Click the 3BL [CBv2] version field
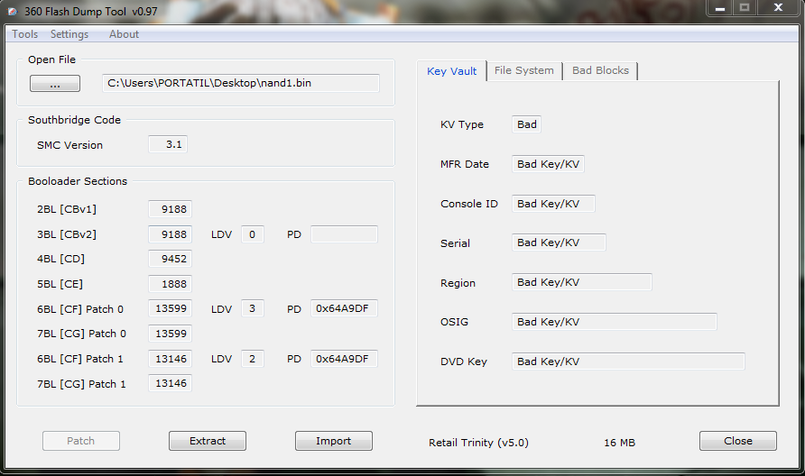Image resolution: width=805 pixels, height=476 pixels. click(170, 234)
